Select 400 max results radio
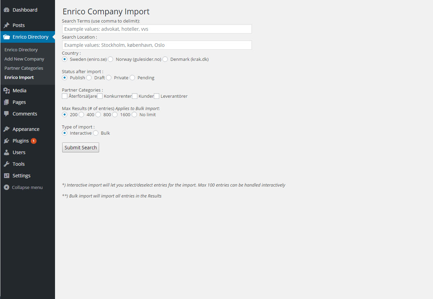433x299 pixels. tap(81, 114)
